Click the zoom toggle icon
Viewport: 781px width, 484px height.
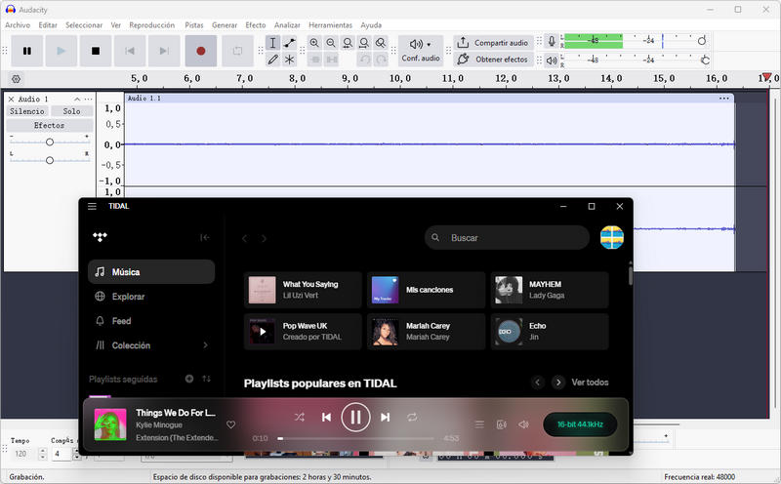coord(381,43)
